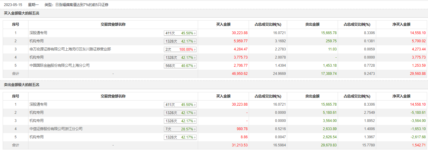Image resolution: width=428 pixels, height=150 pixels.
Task: Expand 1328次 badge in buy table row 2
Action: click(x=180, y=41)
